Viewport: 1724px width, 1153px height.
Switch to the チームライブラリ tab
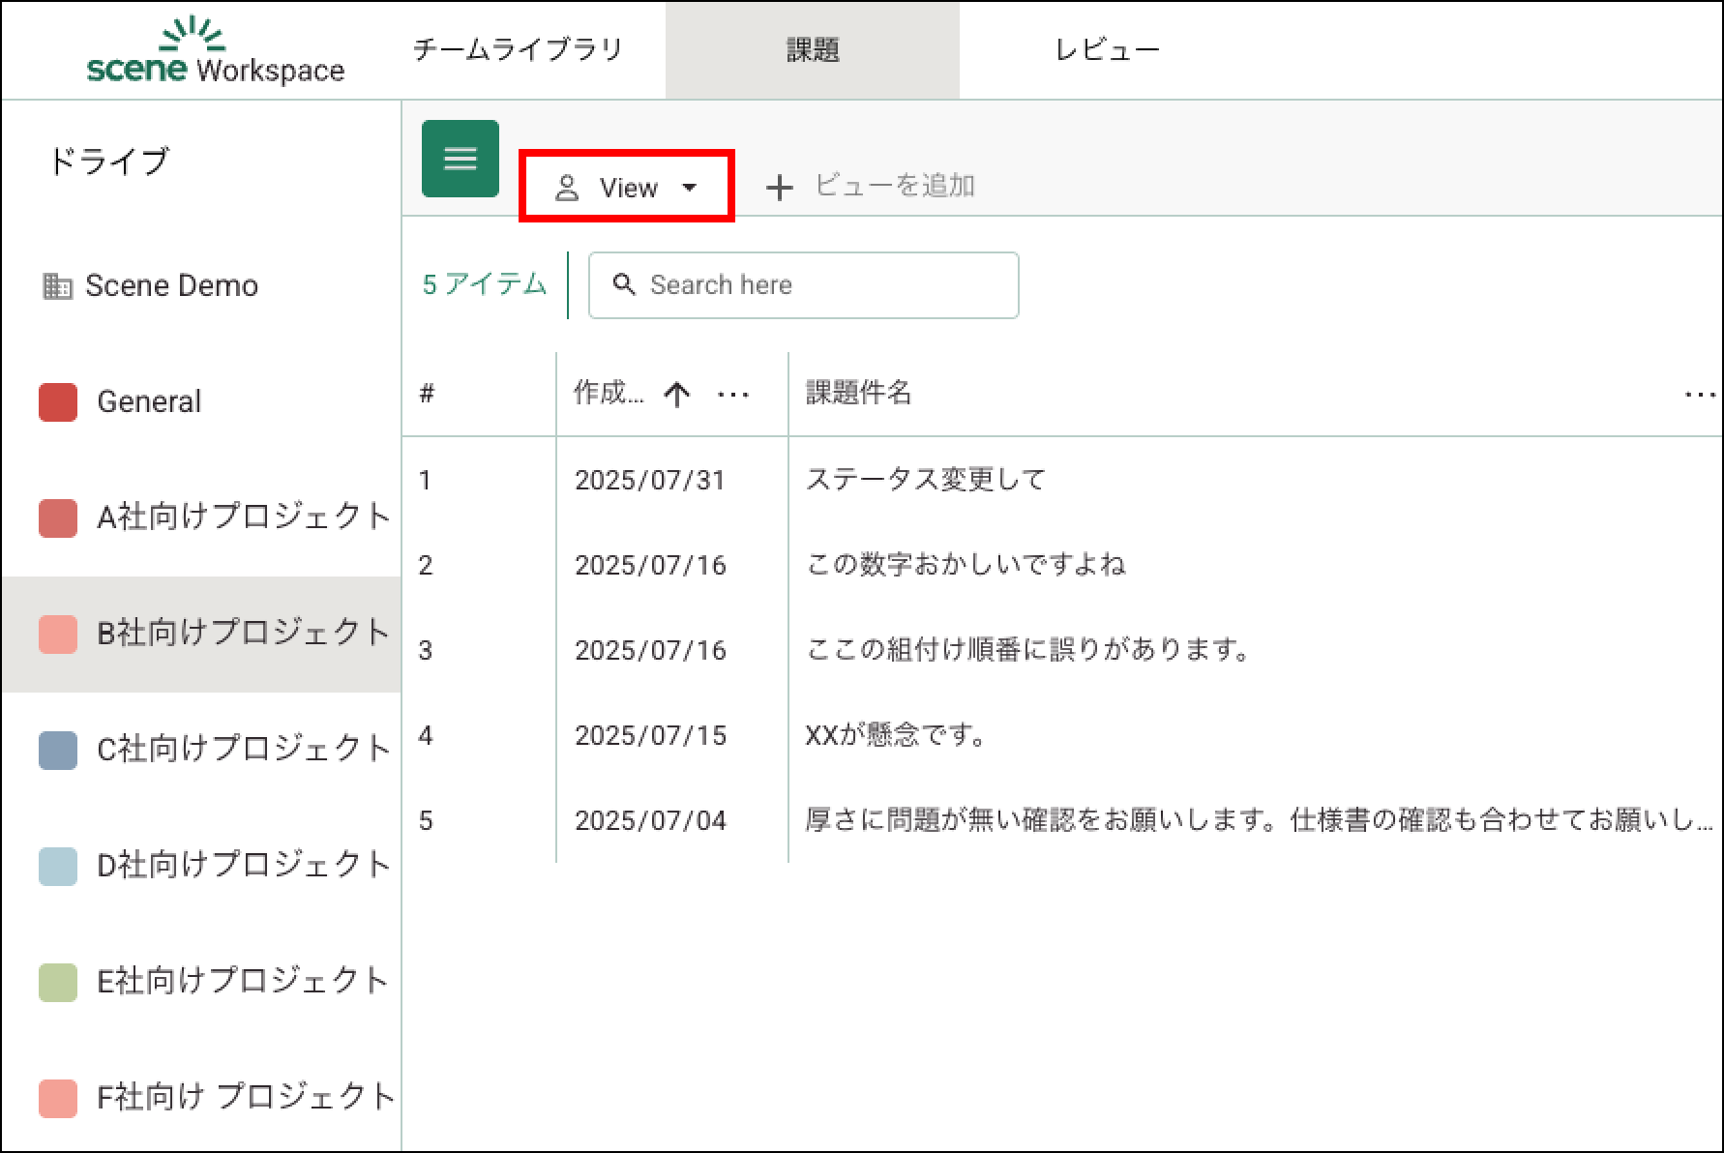518,50
